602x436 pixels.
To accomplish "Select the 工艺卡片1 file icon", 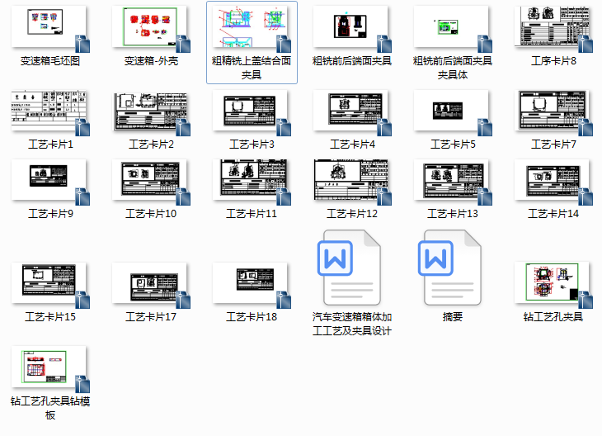I will [x=50, y=111].
